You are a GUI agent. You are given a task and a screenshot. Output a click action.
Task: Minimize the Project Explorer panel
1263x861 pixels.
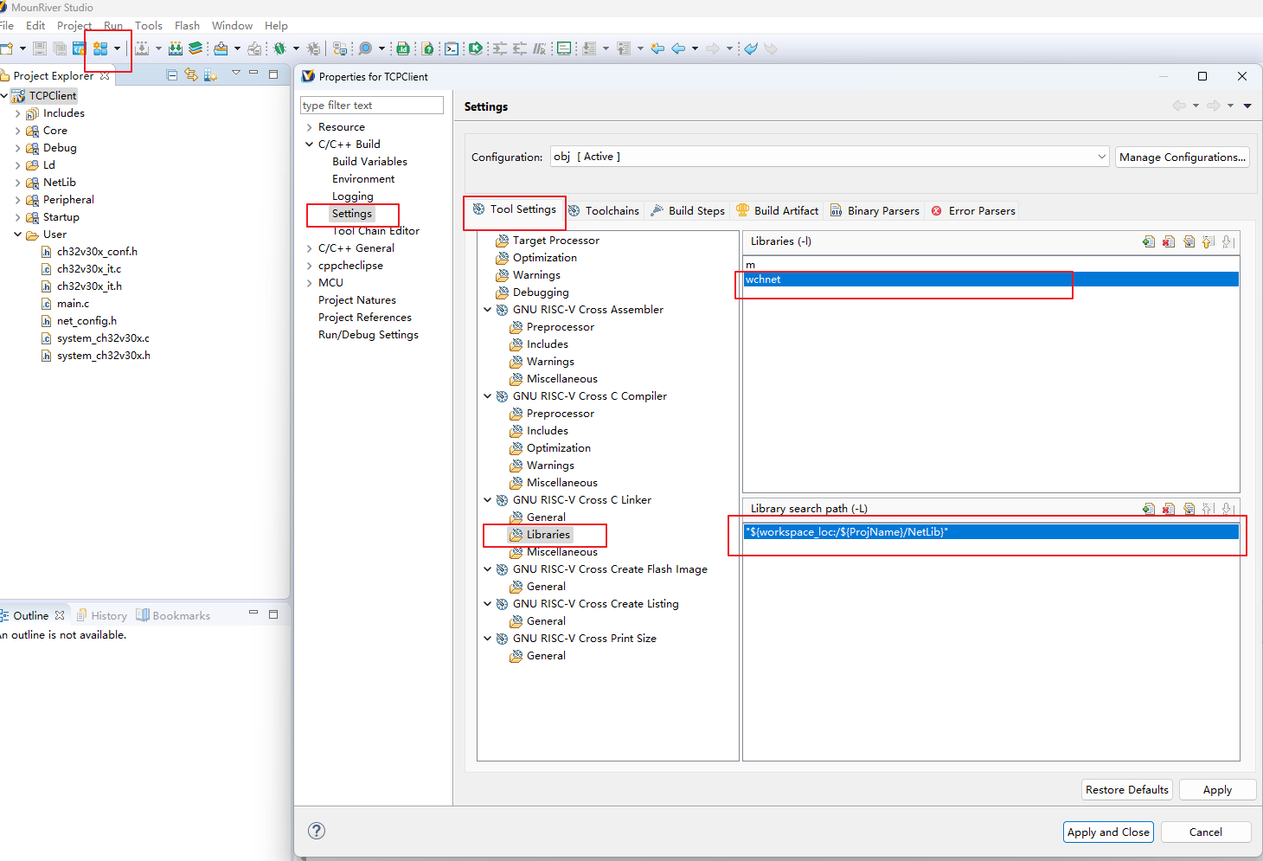[253, 74]
